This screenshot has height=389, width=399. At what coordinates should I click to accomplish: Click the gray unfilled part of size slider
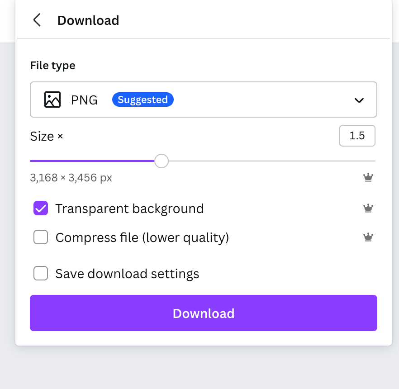tap(271, 161)
